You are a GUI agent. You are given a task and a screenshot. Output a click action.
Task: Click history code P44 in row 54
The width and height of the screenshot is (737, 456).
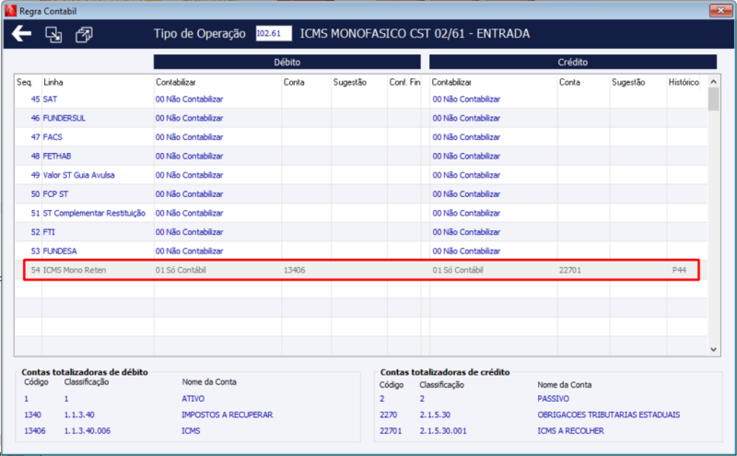point(679,270)
